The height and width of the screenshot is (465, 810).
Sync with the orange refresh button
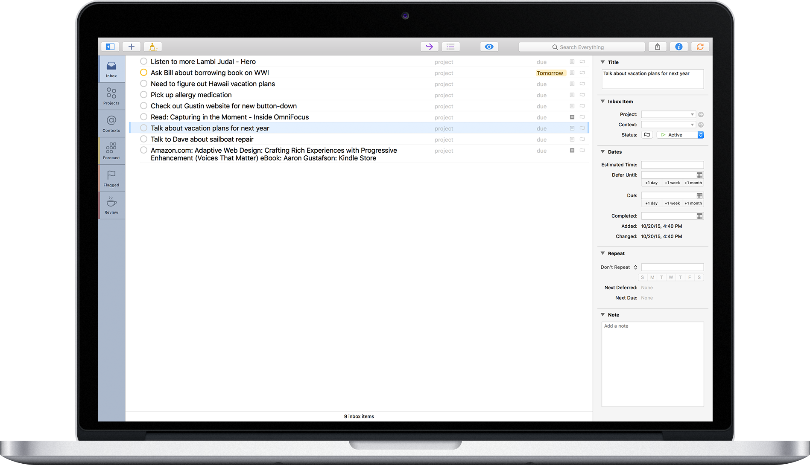700,47
